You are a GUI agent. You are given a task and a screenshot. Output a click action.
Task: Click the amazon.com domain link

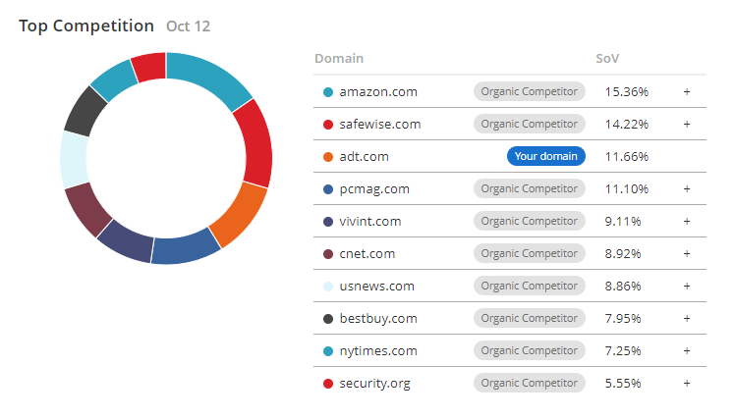pyautogui.click(x=378, y=92)
